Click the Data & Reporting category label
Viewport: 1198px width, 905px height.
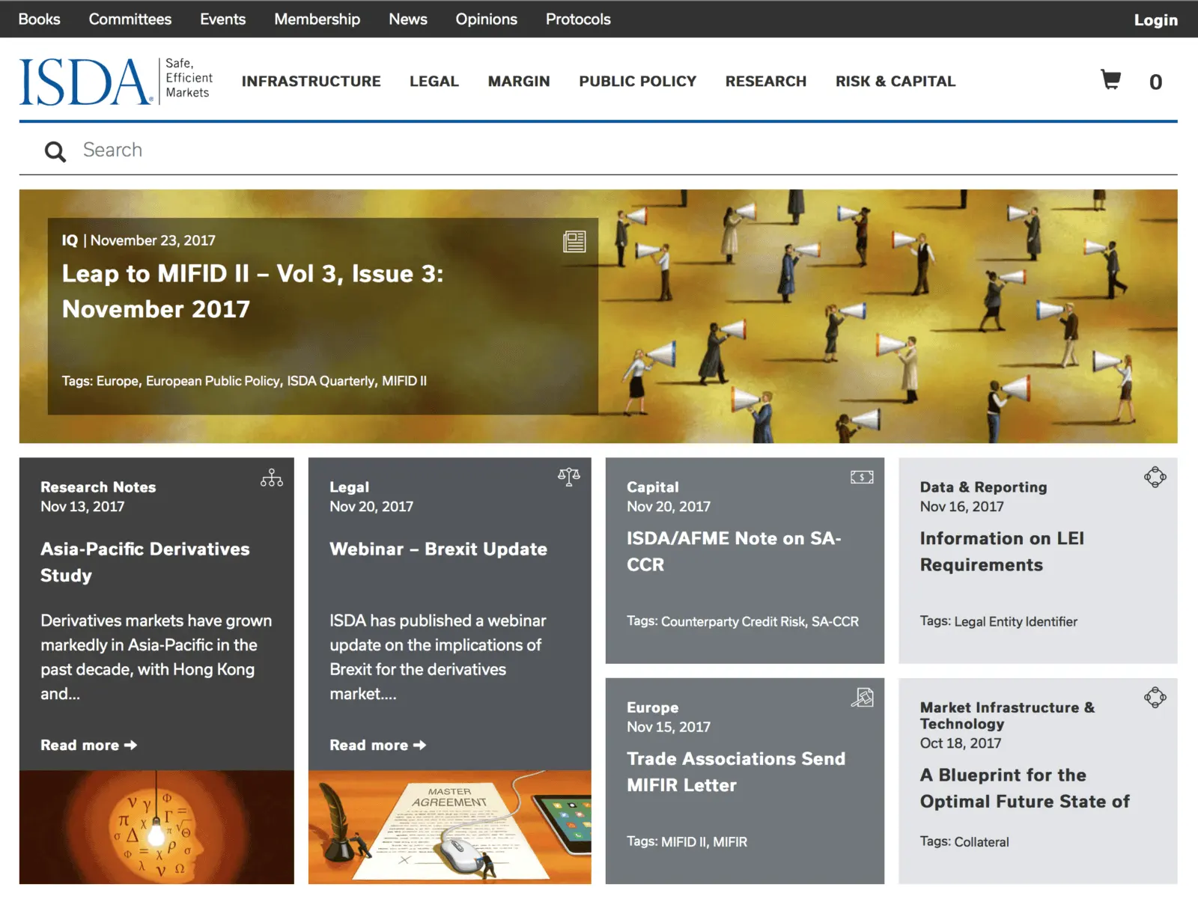click(983, 487)
